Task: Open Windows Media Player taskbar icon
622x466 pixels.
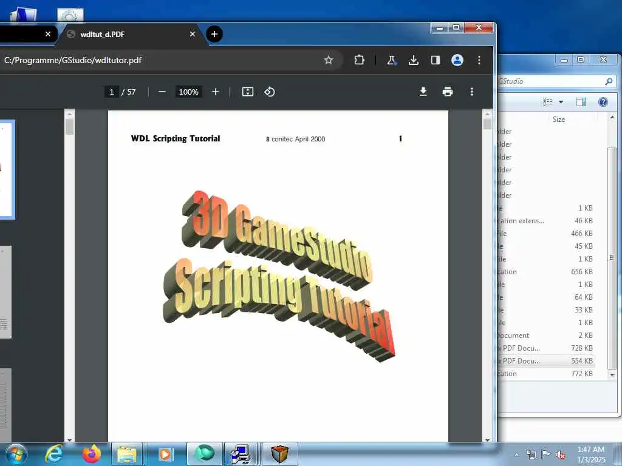Action: 165,454
